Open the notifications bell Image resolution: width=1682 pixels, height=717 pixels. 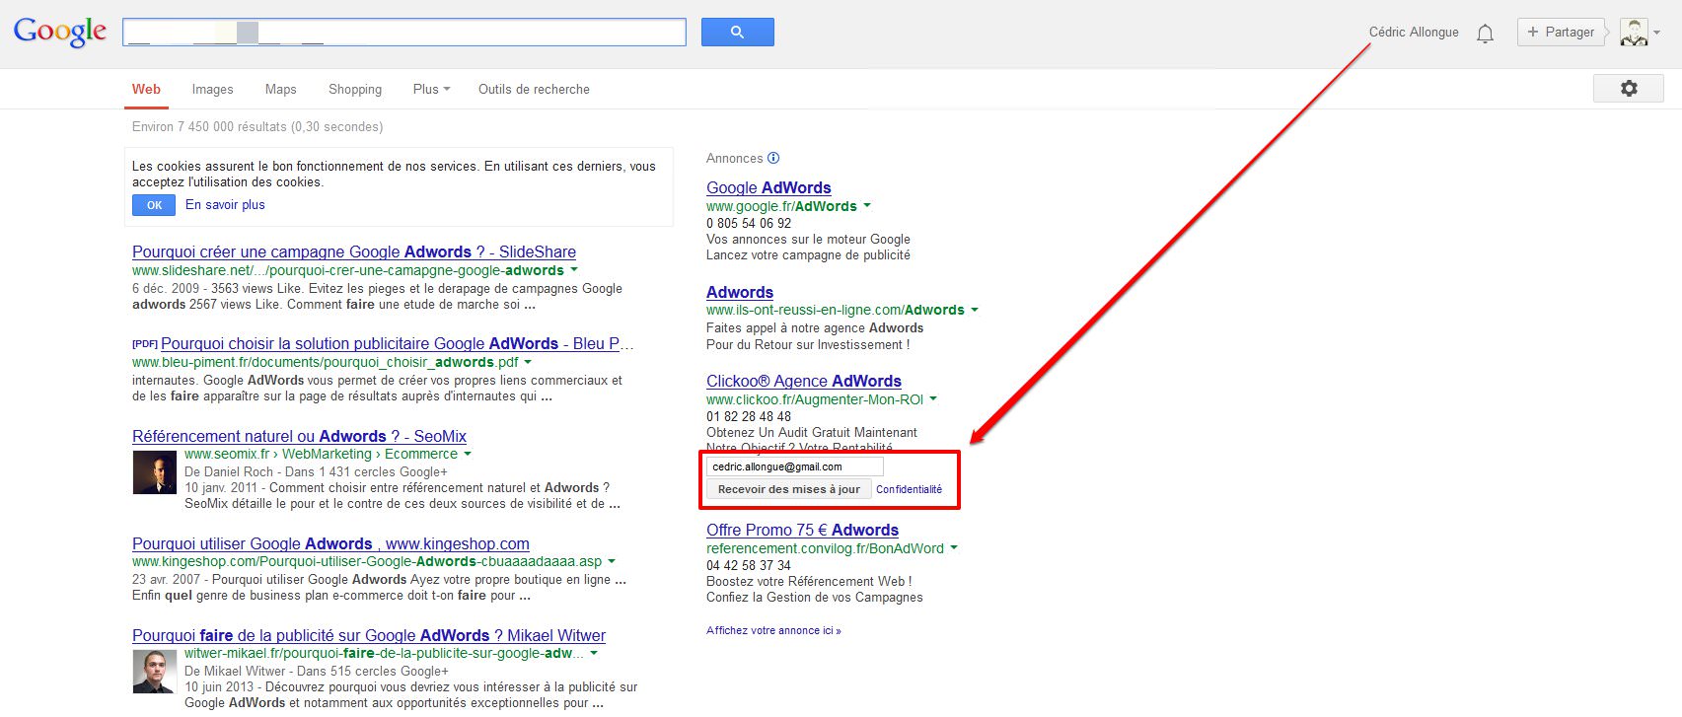click(1485, 34)
